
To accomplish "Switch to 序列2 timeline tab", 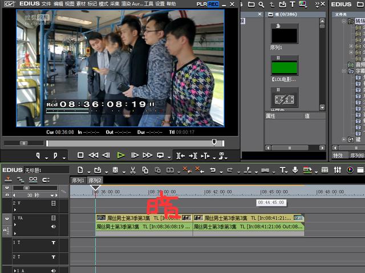I will 95,181.
